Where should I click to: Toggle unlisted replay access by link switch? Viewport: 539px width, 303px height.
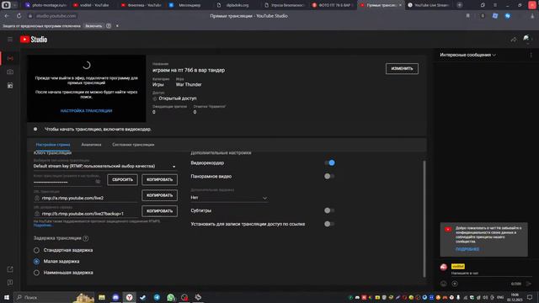click(329, 224)
